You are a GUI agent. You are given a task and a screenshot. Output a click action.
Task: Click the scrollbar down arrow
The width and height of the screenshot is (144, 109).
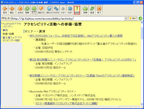tap(142, 104)
